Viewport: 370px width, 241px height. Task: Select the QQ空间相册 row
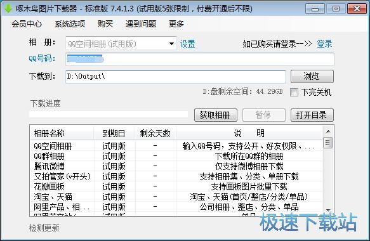[176, 146]
